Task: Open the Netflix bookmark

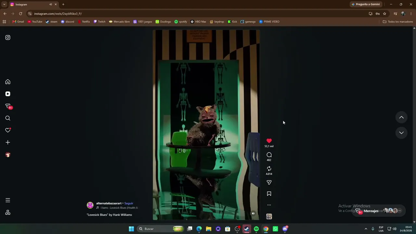Action: tap(84, 22)
